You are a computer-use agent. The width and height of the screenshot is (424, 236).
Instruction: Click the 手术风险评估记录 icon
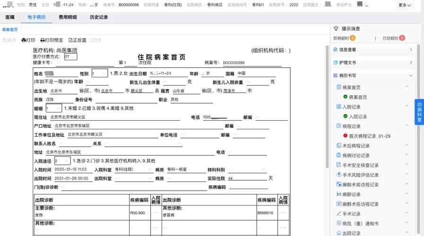pos(338,175)
